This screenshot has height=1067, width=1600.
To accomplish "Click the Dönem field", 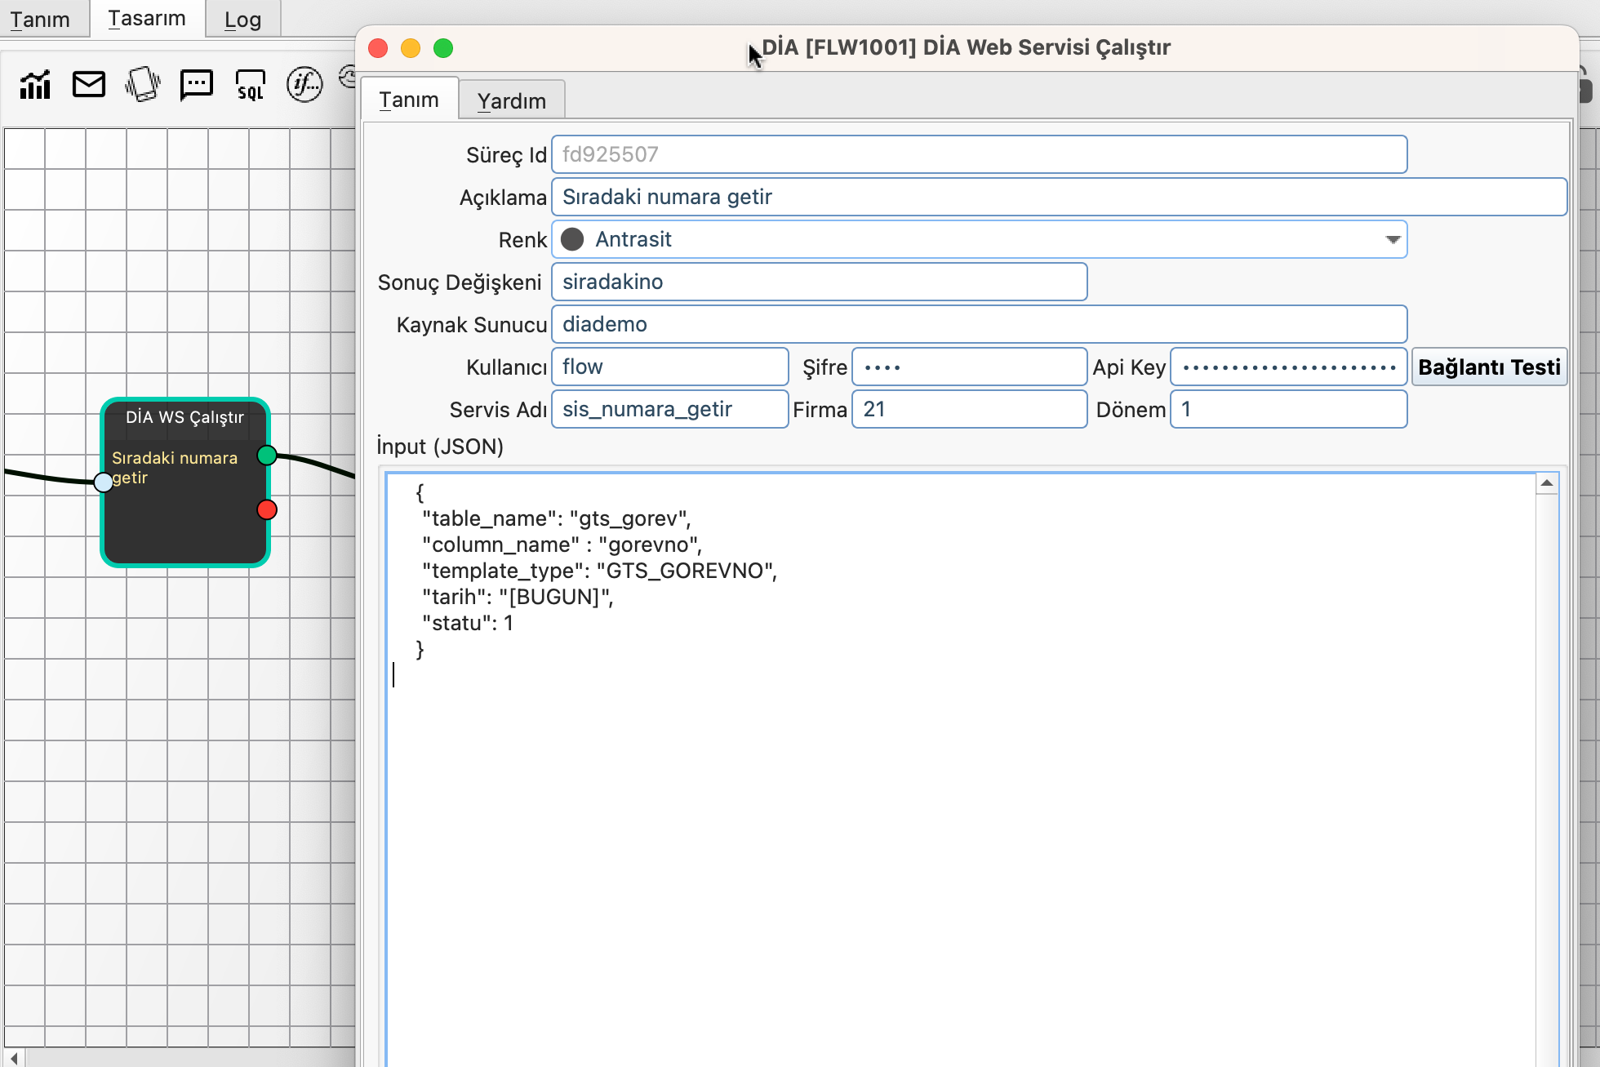I will click(x=1288, y=409).
